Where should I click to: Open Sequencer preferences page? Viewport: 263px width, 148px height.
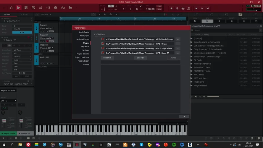(85, 46)
